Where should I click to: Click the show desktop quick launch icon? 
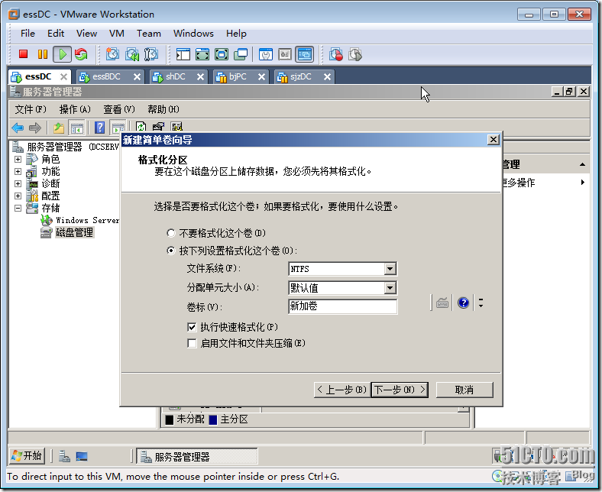[x=82, y=456]
